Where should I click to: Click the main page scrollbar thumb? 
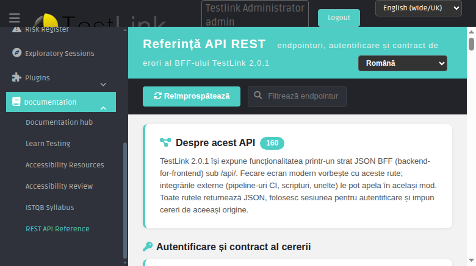pyautogui.click(x=471, y=44)
